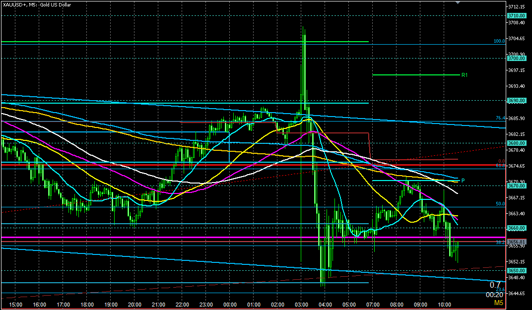
Task: Click the 03:00 mark on time axis
Action: click(x=301, y=304)
